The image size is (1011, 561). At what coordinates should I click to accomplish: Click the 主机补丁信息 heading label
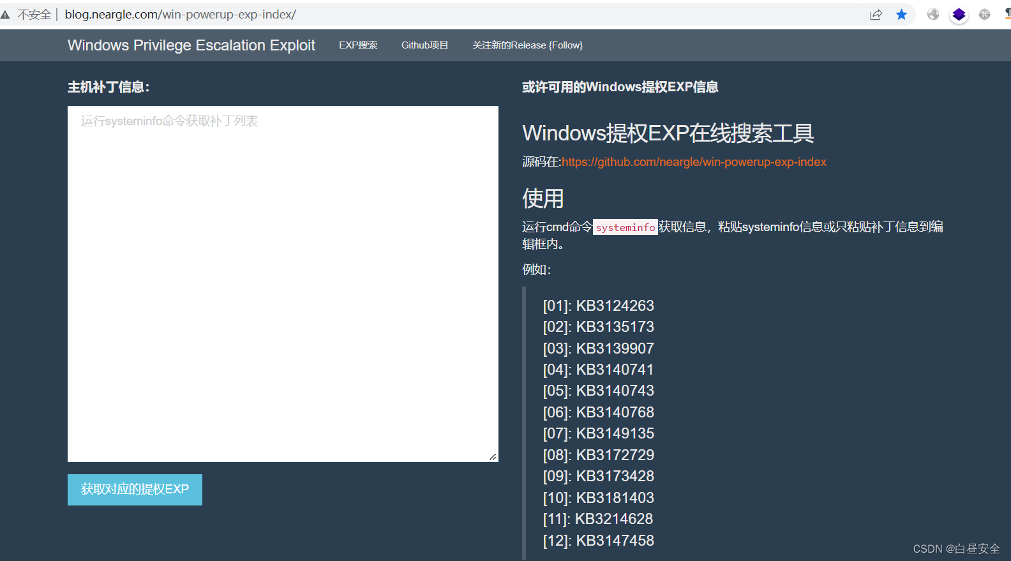tap(109, 87)
